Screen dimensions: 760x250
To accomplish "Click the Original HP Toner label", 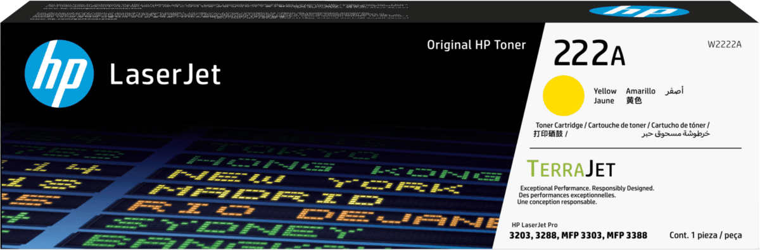I will 477,44.
